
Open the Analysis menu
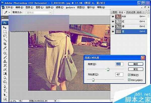coord(70,7)
